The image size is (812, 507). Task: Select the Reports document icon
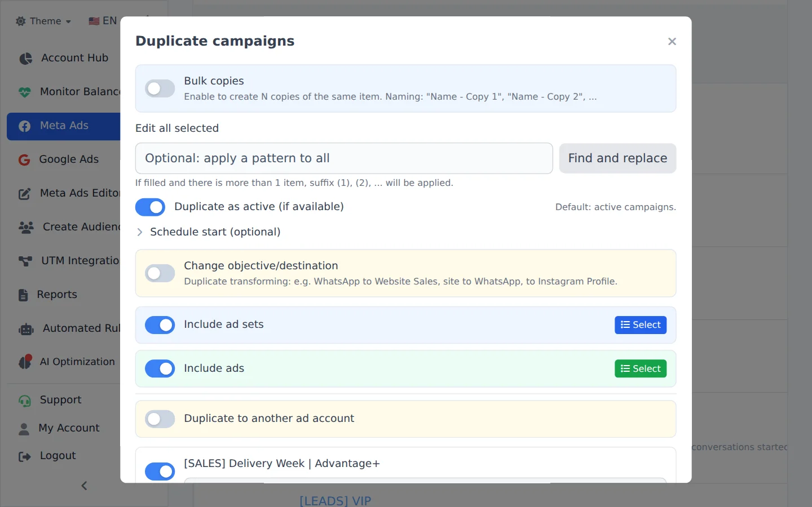[x=23, y=295]
